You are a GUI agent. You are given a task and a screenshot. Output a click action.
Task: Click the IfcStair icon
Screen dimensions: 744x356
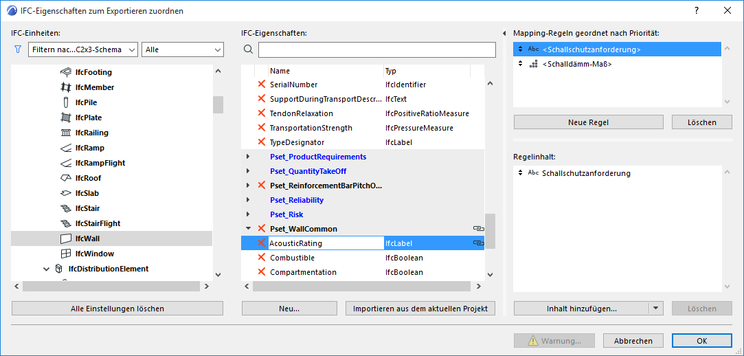[x=65, y=208]
